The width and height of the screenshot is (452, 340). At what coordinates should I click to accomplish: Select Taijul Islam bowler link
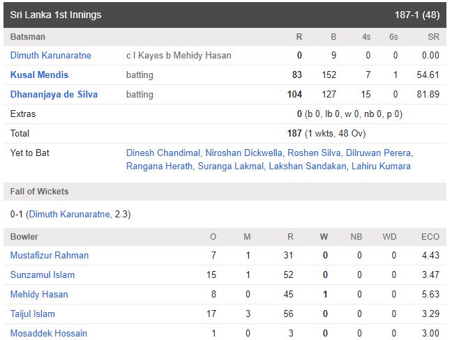point(33,314)
